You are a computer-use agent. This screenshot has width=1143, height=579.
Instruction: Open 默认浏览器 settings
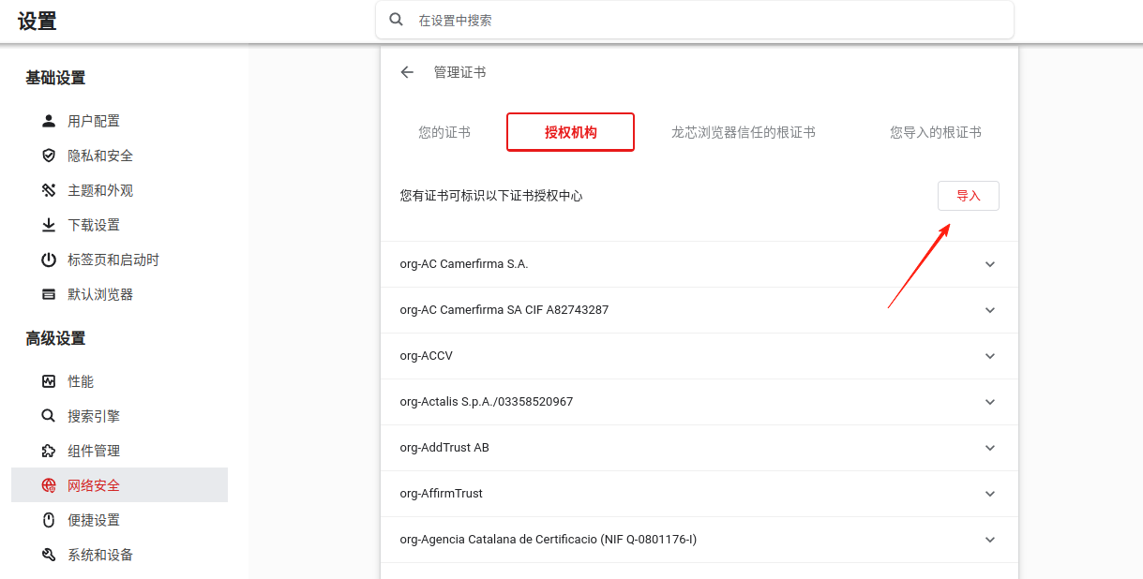pos(119,294)
